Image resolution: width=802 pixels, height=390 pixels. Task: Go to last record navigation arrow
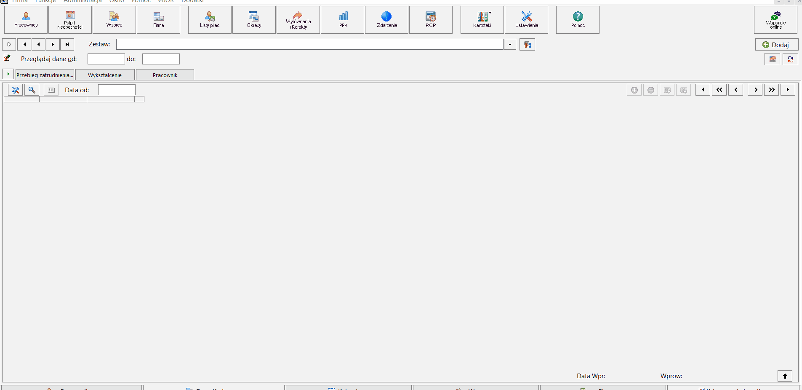click(67, 44)
